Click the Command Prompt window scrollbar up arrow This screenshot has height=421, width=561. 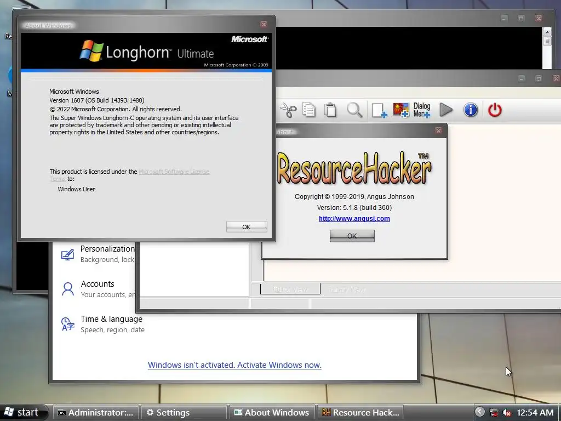click(x=547, y=31)
